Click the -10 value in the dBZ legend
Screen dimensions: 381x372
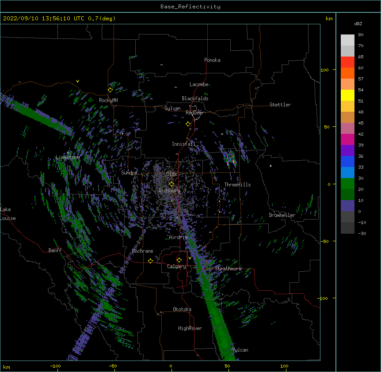[x=362, y=222]
